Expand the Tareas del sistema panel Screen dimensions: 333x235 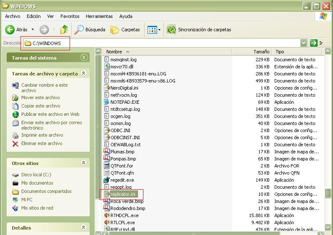tap(84, 57)
